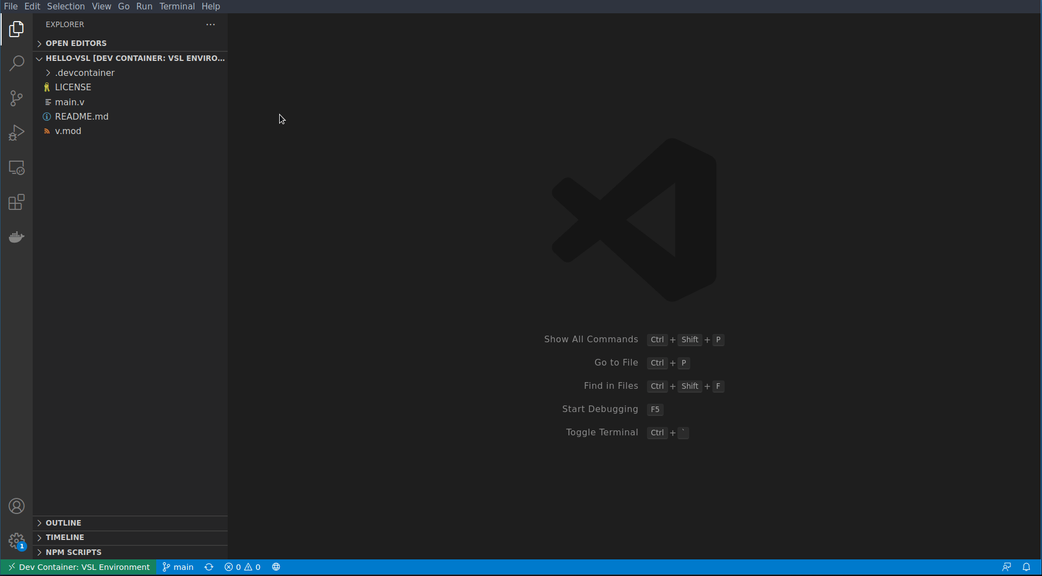Open the Explorer view in activity bar
This screenshot has height=576, width=1042.
pyautogui.click(x=17, y=29)
